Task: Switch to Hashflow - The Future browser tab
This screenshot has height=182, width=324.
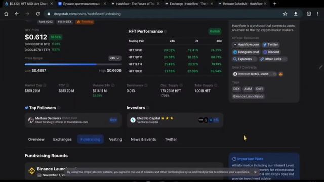Action: click(135, 4)
